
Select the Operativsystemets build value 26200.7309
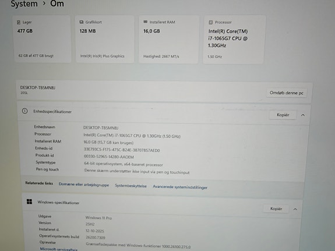[96, 238]
